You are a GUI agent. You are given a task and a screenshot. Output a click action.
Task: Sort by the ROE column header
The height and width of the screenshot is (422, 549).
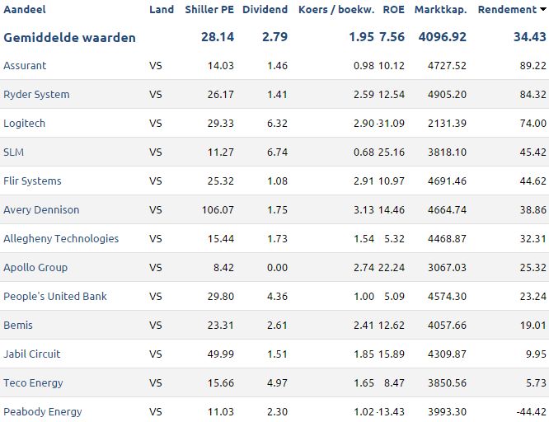pos(393,9)
